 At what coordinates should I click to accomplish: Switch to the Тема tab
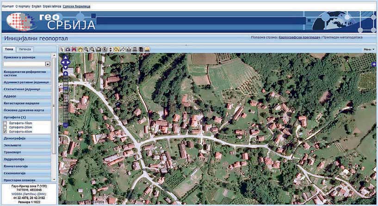(9, 49)
